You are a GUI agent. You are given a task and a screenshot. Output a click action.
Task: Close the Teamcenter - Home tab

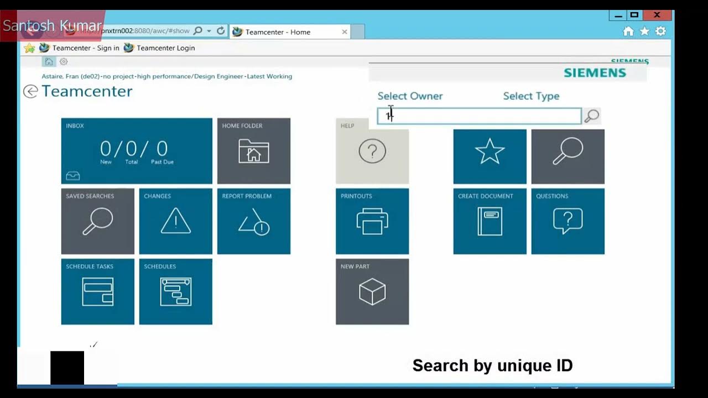[345, 32]
